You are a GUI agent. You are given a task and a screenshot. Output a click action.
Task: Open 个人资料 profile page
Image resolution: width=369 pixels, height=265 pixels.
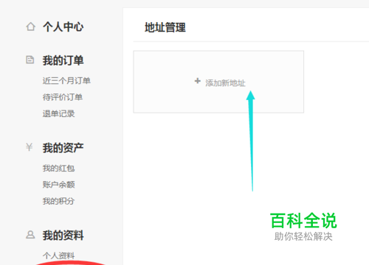pos(58,255)
